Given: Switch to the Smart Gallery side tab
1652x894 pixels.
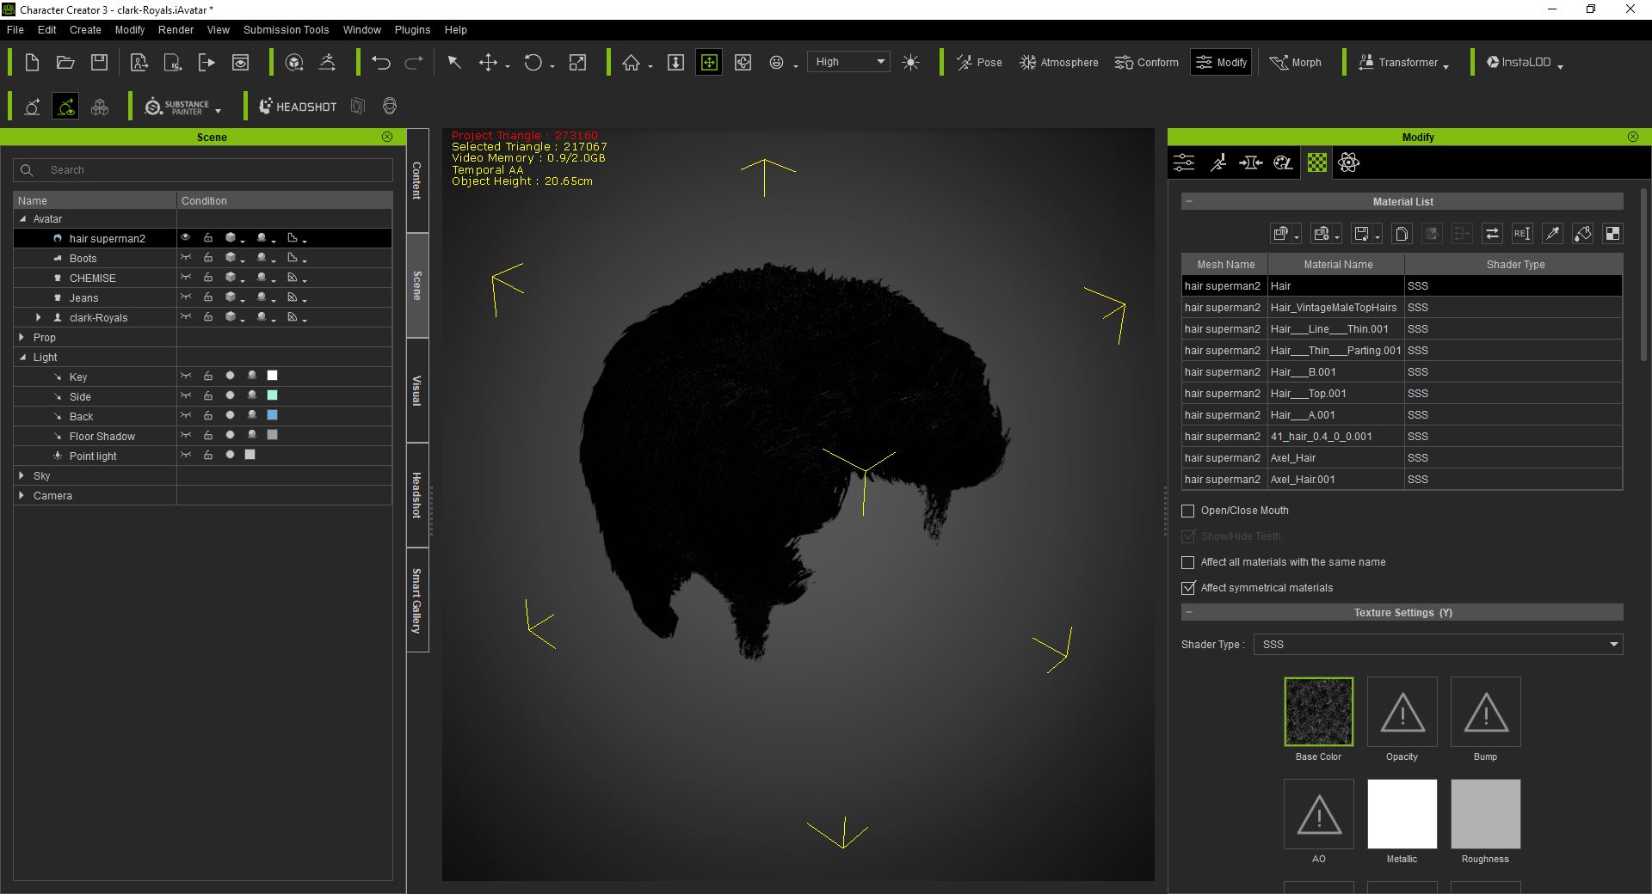Looking at the screenshot, I should 417,600.
